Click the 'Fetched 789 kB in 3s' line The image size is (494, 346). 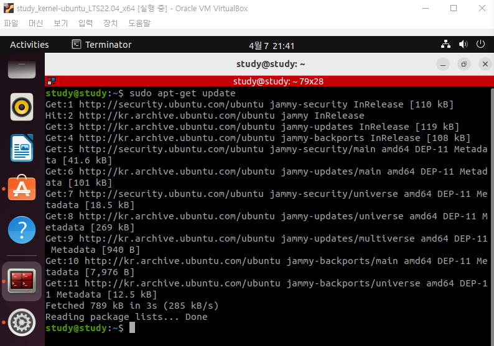(132, 306)
